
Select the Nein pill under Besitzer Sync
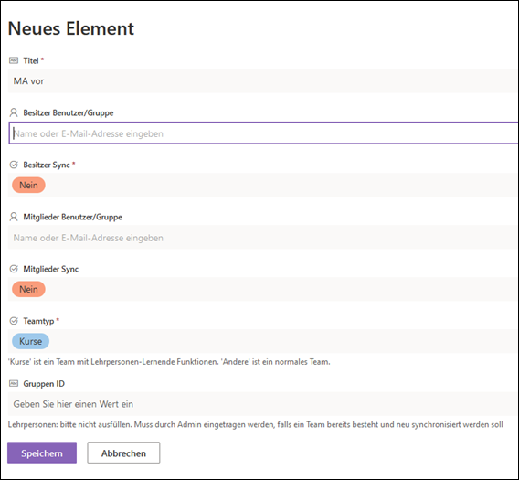tap(28, 185)
